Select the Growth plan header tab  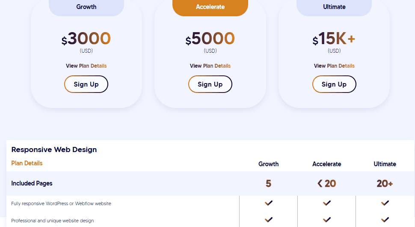[86, 7]
